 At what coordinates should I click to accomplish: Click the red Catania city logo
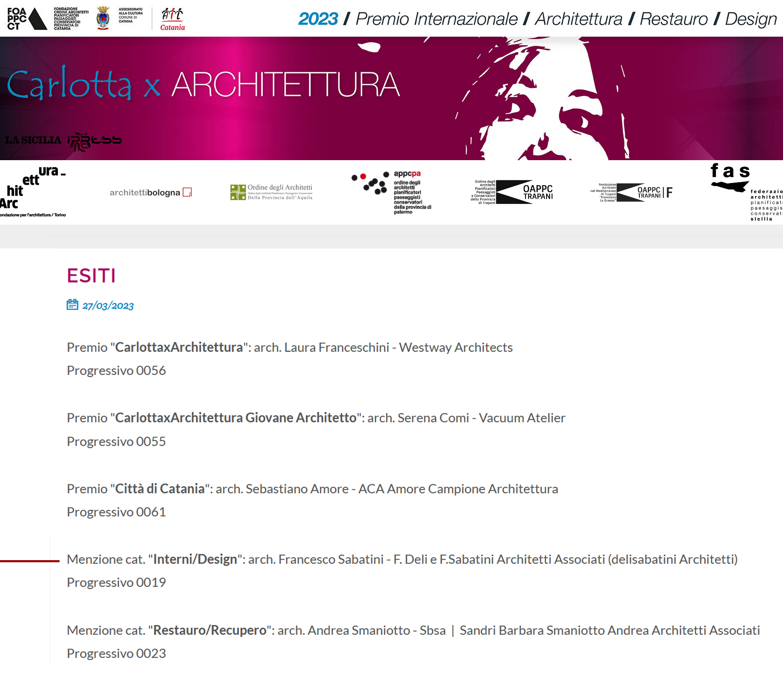coord(172,19)
